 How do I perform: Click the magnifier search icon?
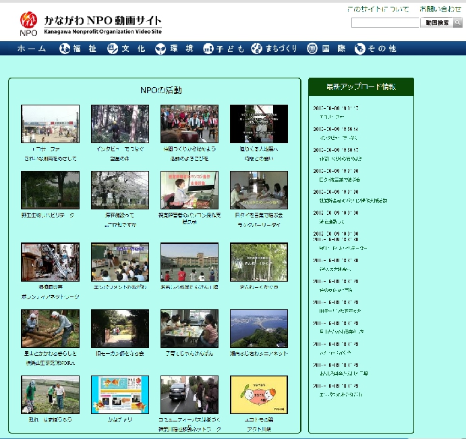458,22
